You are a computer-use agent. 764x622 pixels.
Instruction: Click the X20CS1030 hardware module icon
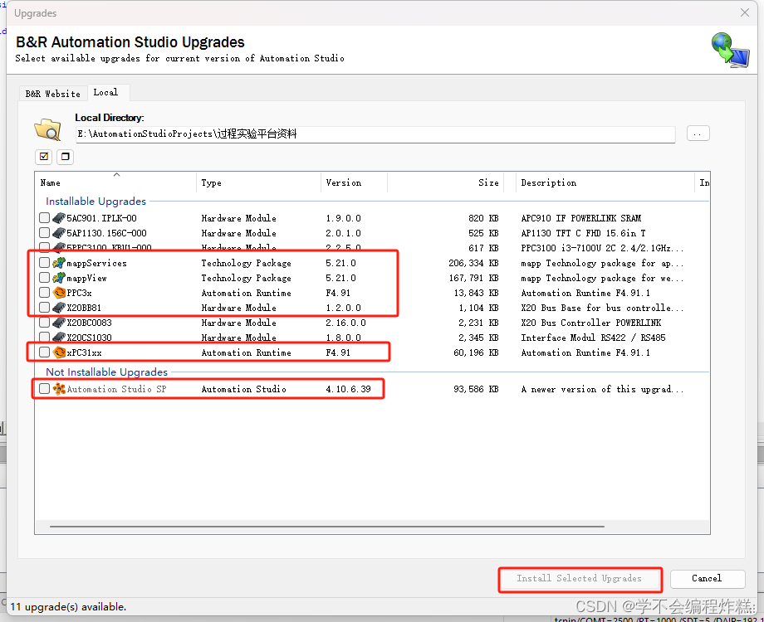59,338
